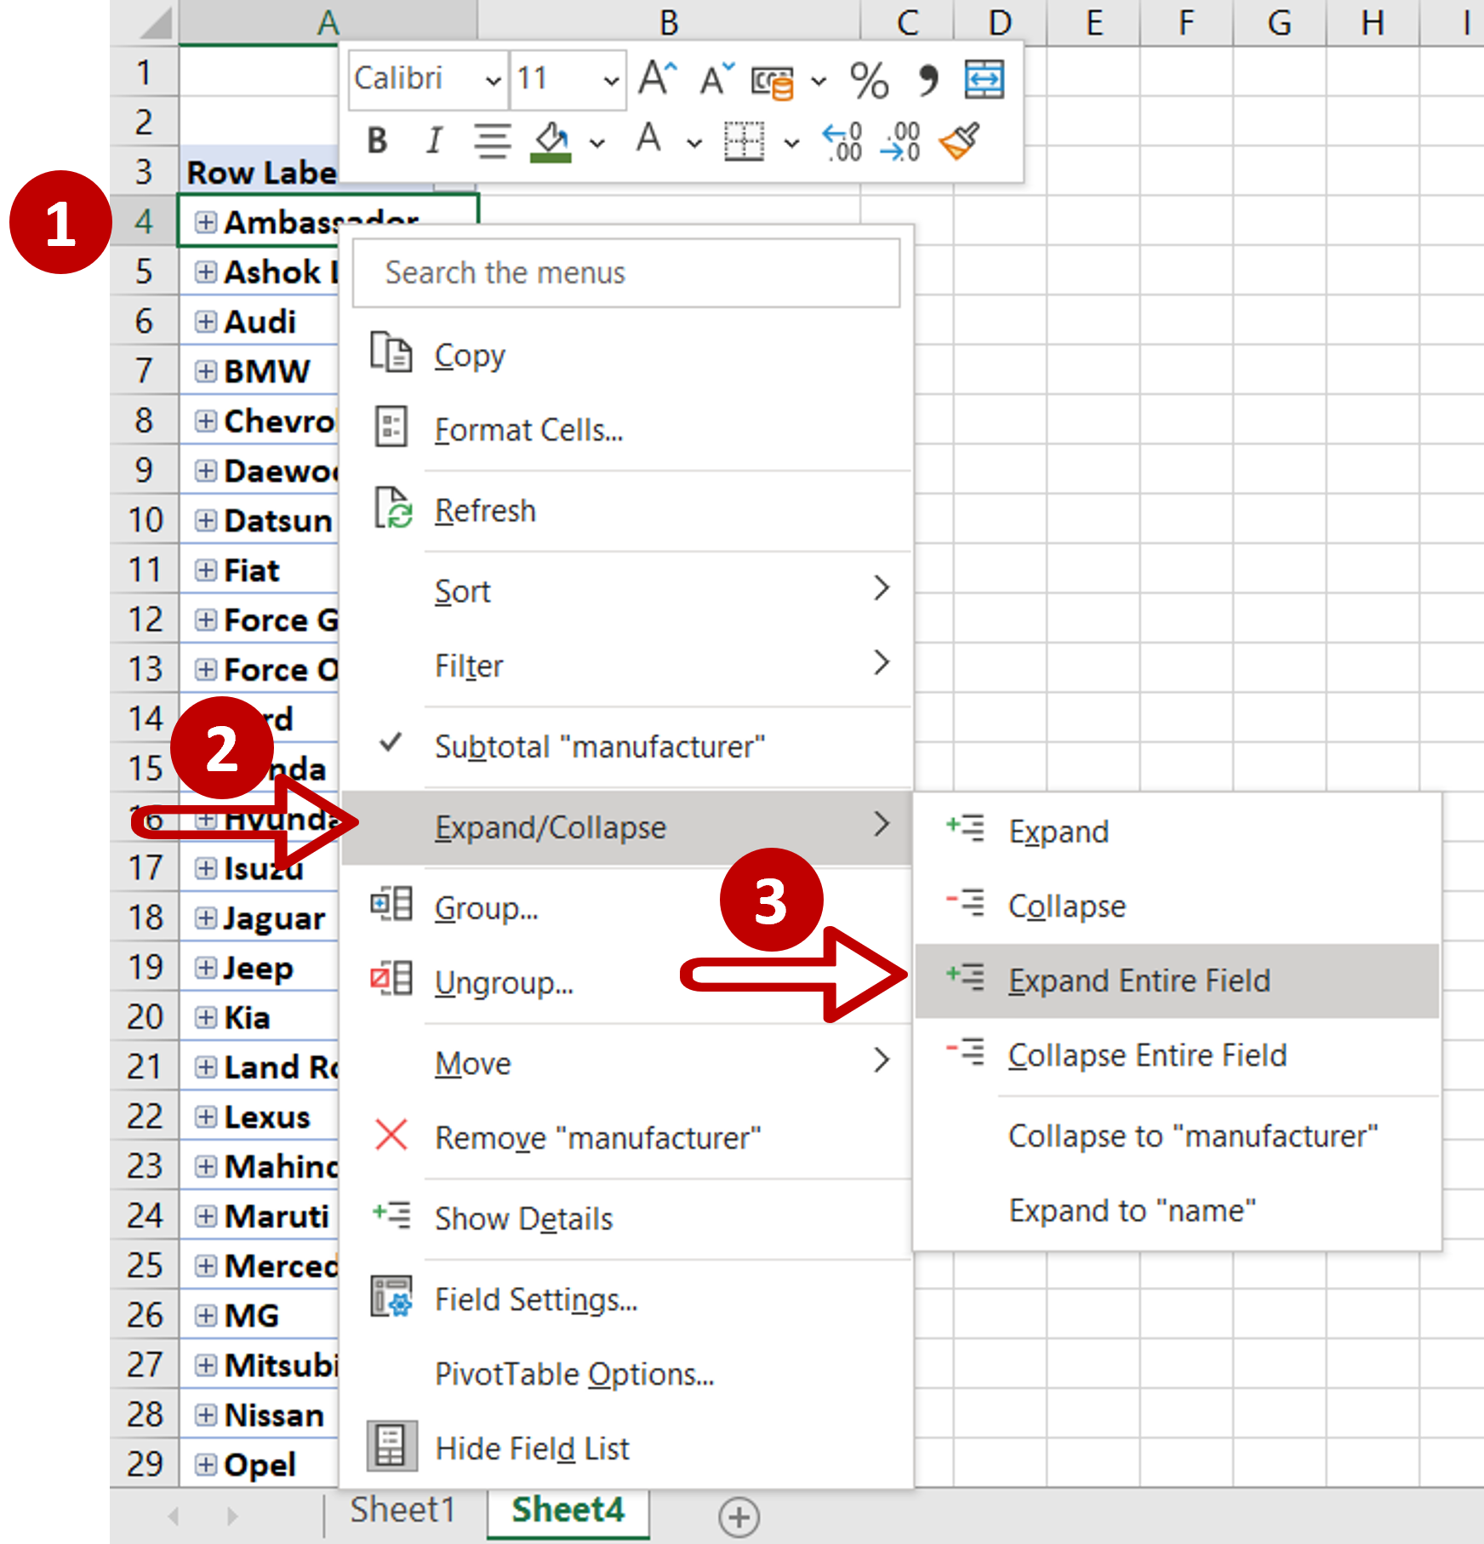
Task: Click the Format Painter brush icon
Action: [x=959, y=140]
